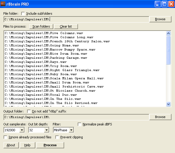Screen dimensions: 175x153
Task: Click Browse next to Output folder
Action: pos(160,117)
